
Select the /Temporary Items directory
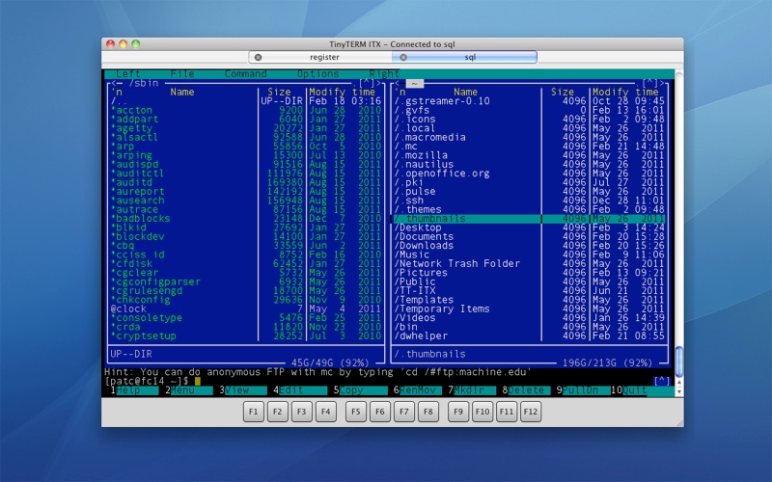coord(529,308)
